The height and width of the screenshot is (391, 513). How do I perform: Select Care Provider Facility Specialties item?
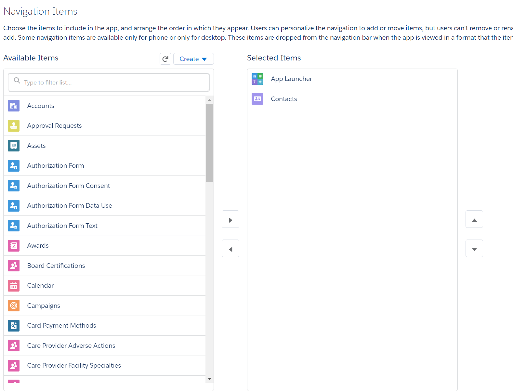coord(105,366)
